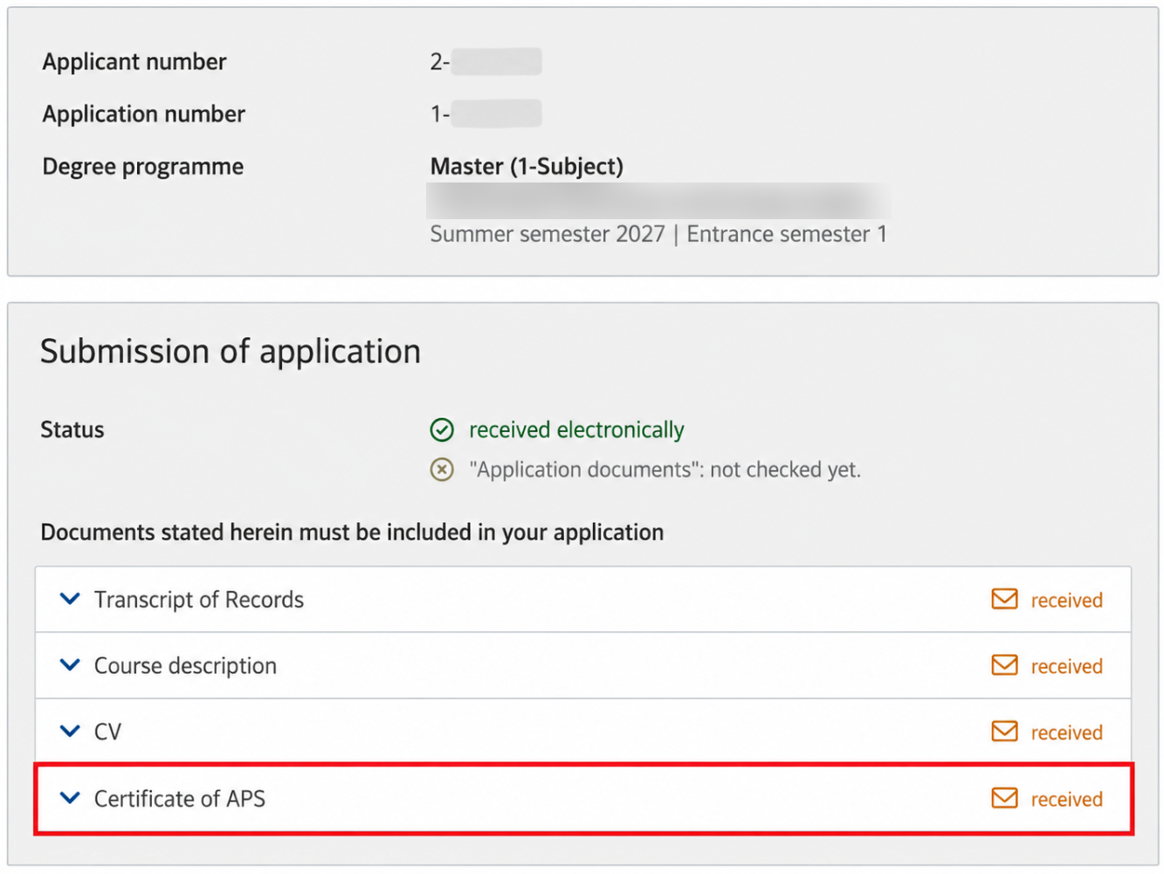This screenshot has height=874, width=1164.
Task: Click the application number value starting '1-'
Action: (486, 114)
